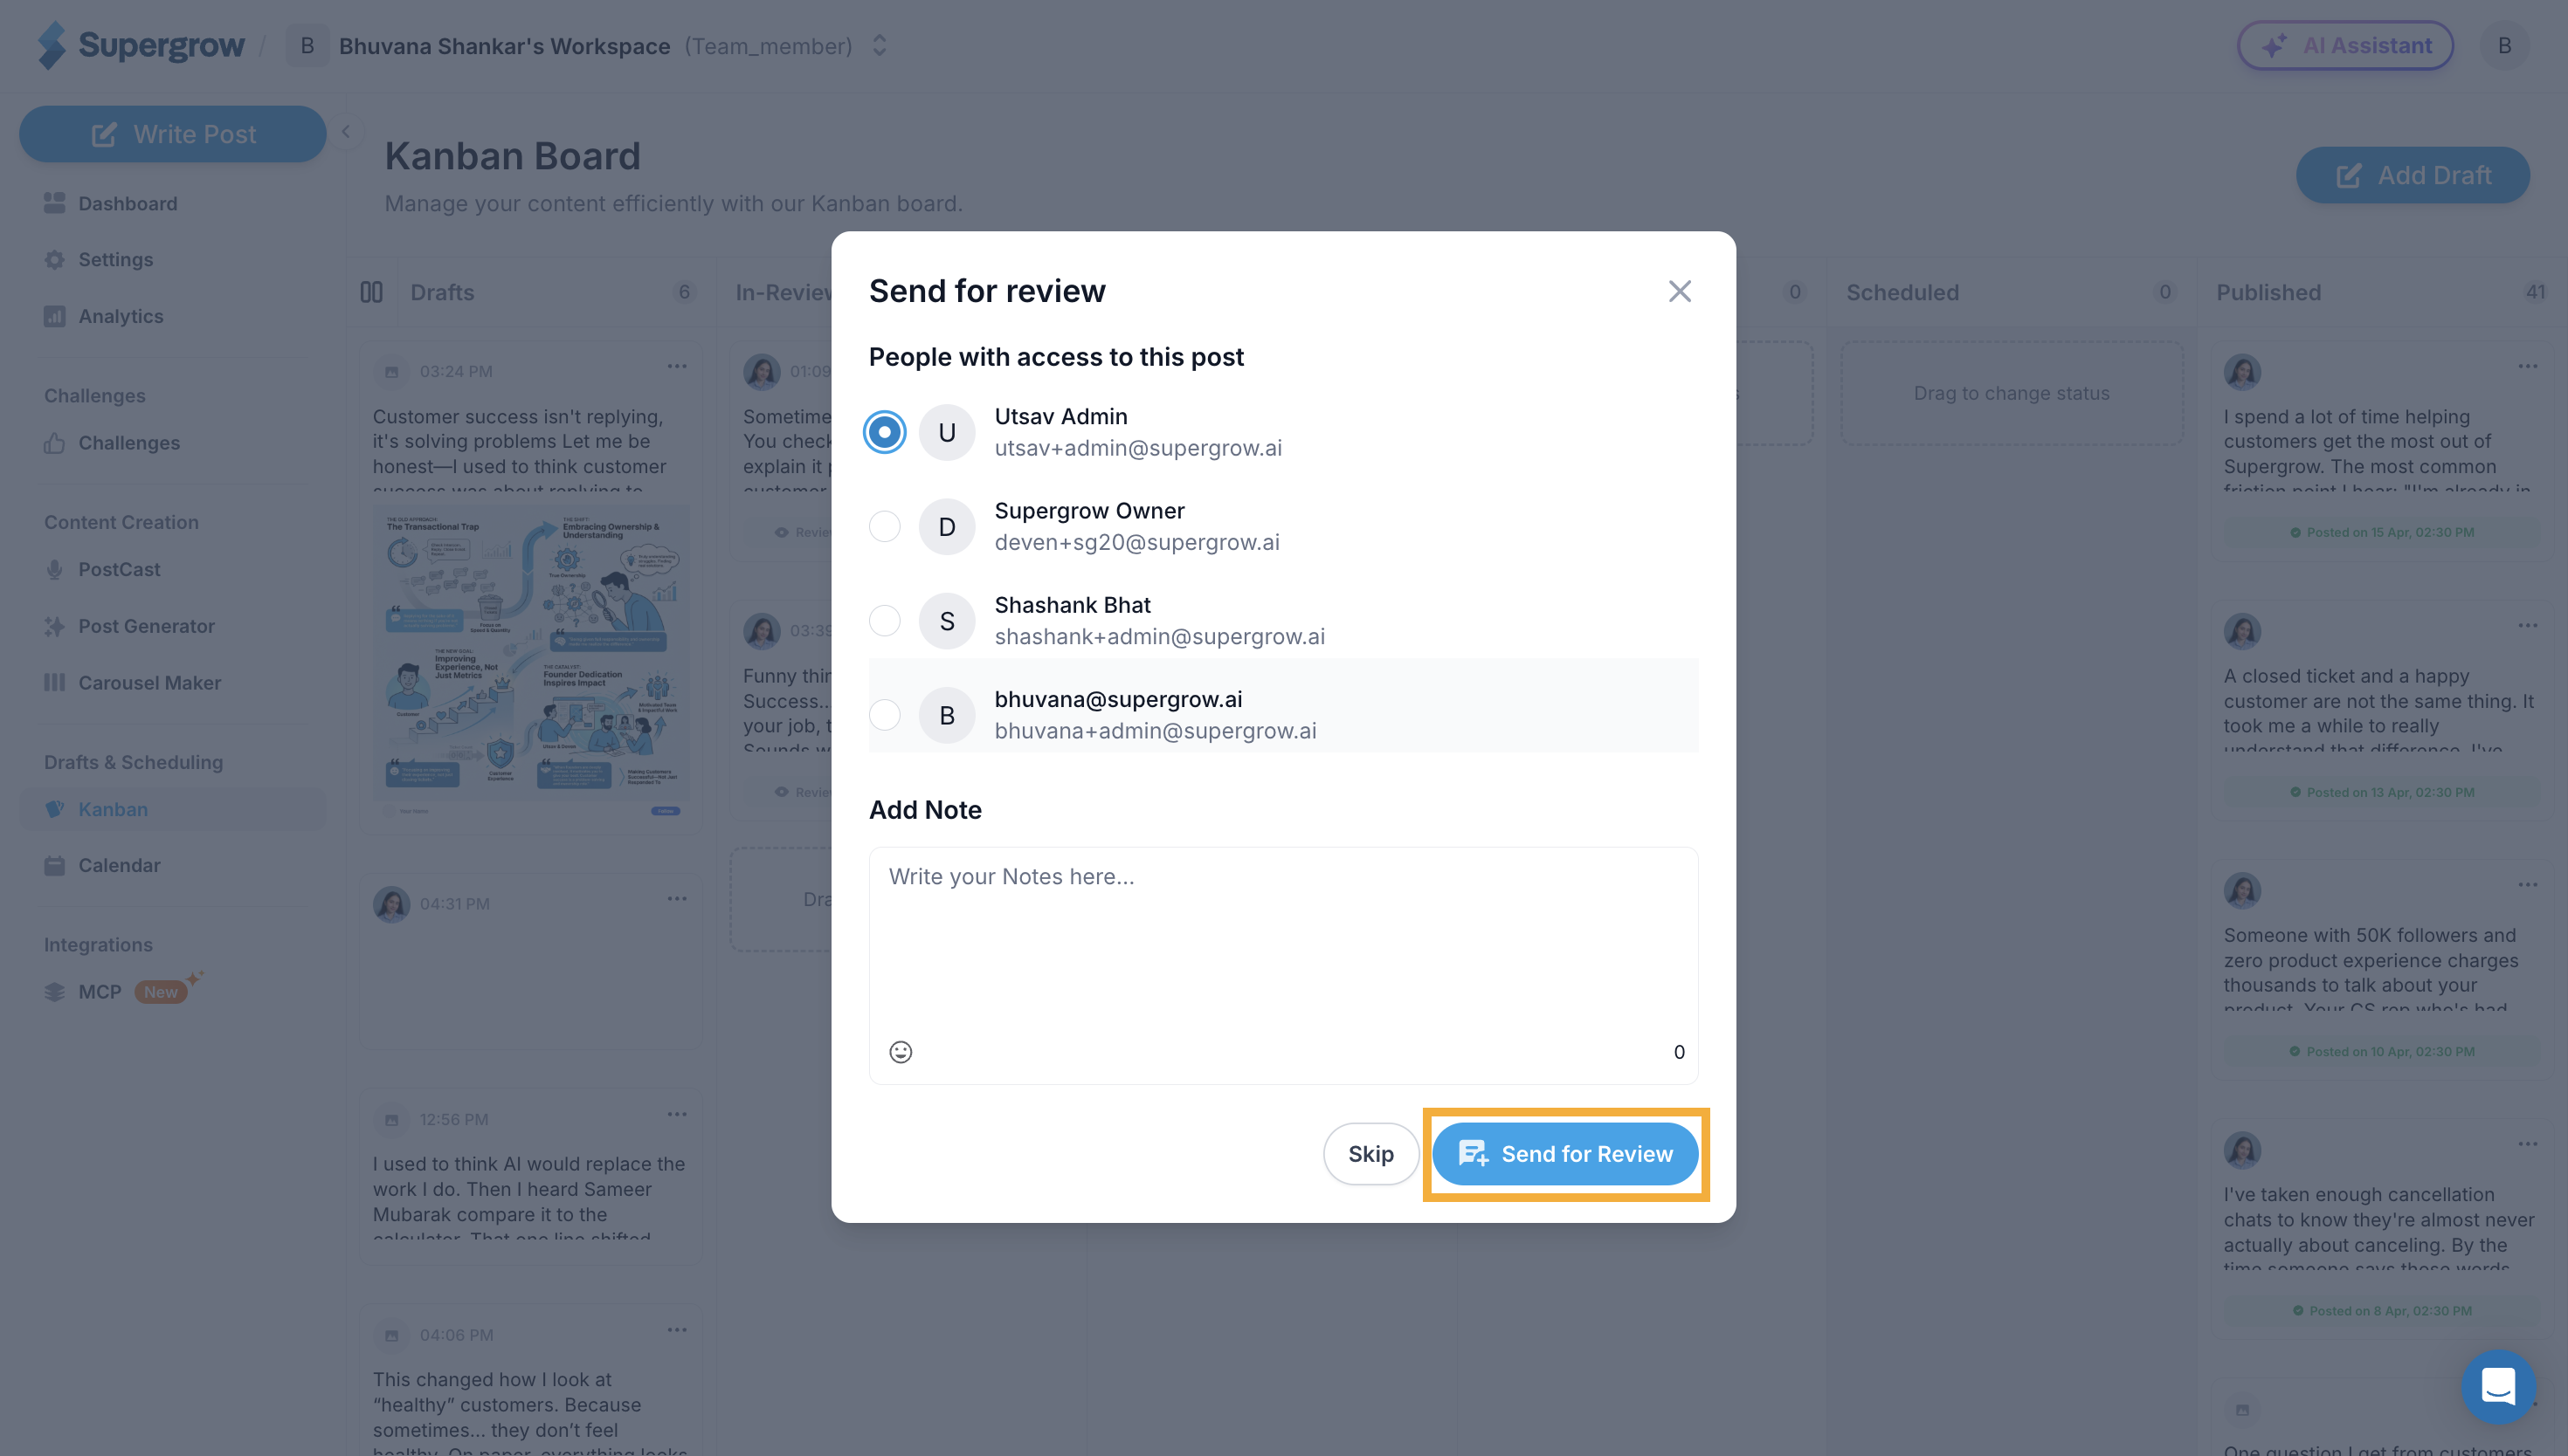Open the emoji picker in the note box

click(901, 1052)
